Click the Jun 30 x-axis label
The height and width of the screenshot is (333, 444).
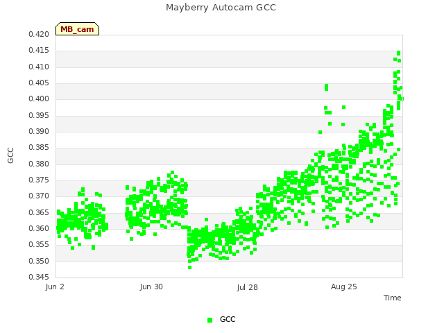151,287
